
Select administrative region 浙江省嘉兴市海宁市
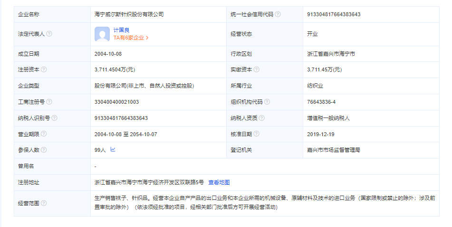tap(331, 54)
